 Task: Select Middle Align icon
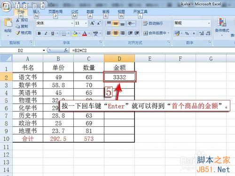[x=116, y=23]
